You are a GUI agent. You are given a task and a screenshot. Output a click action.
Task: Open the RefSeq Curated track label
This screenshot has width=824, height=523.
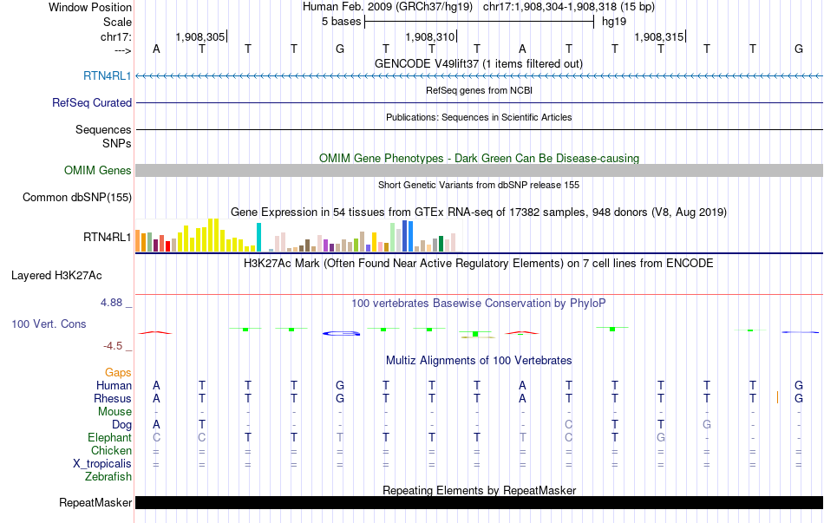92,102
